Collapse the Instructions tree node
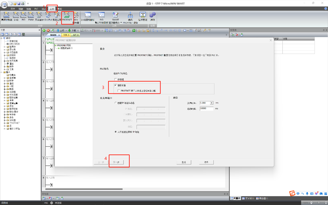328x205 pixels. tap(1, 72)
